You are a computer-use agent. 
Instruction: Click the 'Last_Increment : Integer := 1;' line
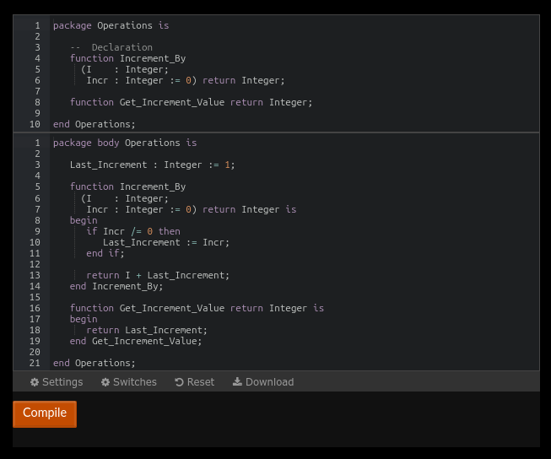click(x=152, y=165)
